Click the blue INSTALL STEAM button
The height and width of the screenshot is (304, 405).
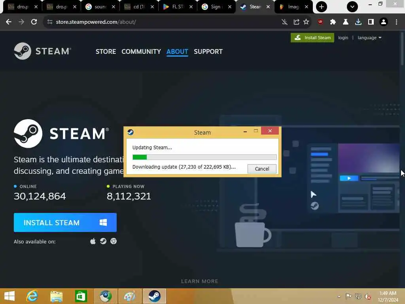(65, 222)
